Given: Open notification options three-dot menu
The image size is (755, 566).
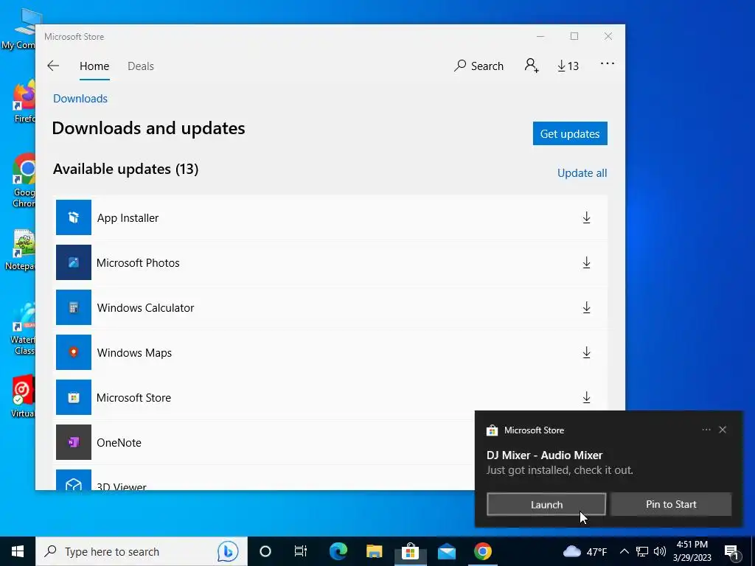Looking at the screenshot, I should pos(706,430).
